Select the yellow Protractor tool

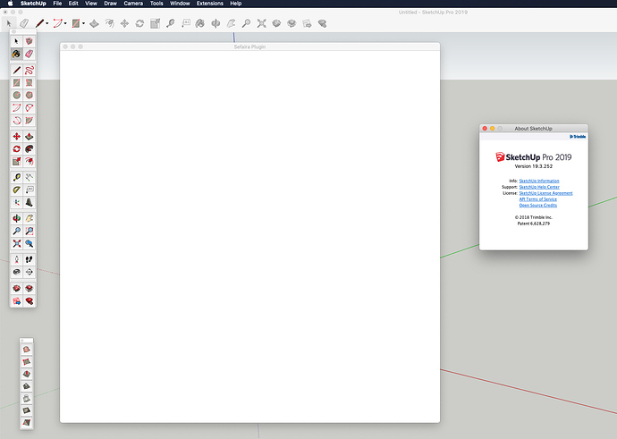point(16,190)
